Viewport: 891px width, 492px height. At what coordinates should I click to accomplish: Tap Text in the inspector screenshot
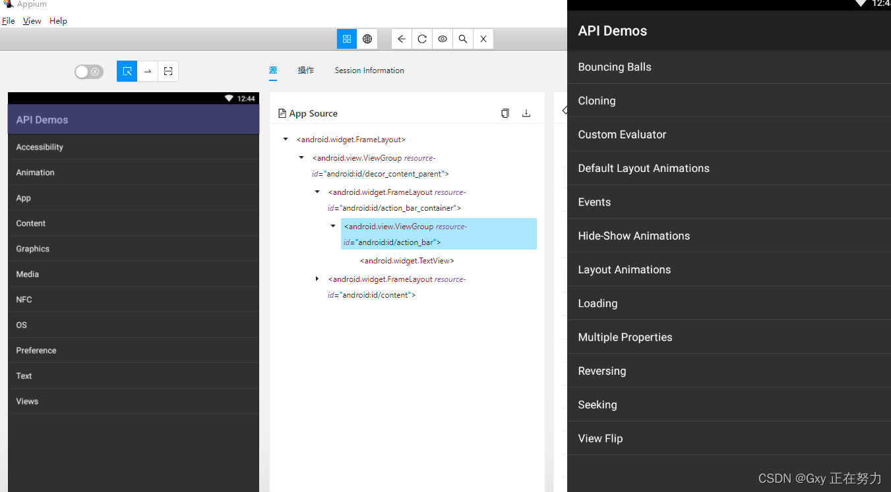point(133,376)
